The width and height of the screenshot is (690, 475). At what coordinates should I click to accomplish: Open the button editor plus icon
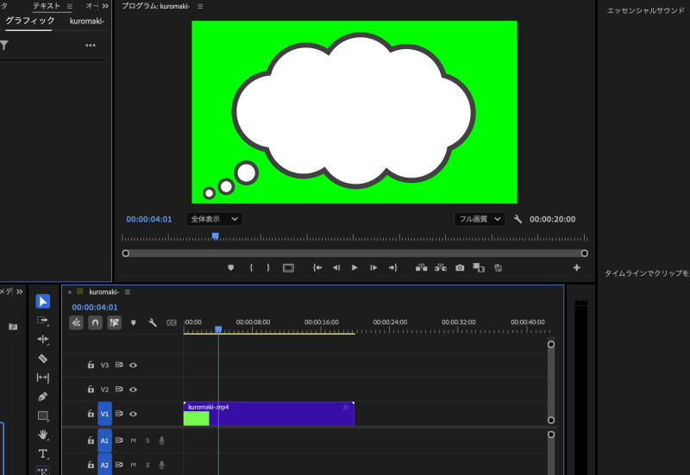tap(577, 268)
